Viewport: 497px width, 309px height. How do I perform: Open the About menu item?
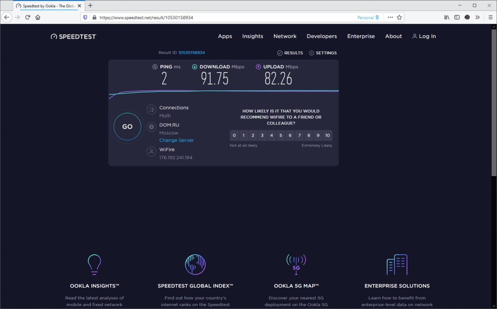[x=393, y=36]
